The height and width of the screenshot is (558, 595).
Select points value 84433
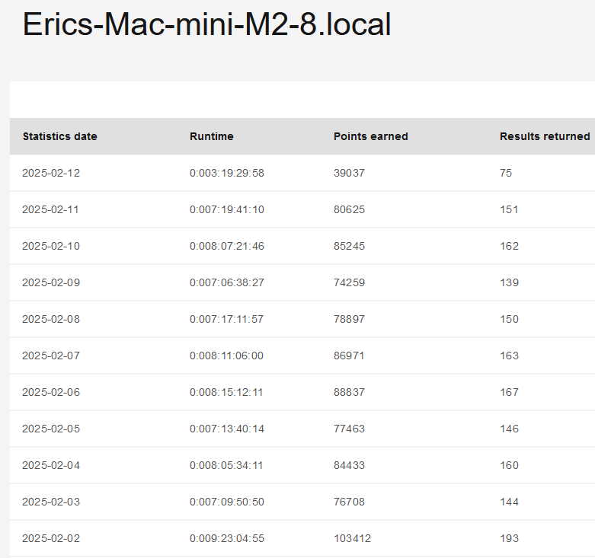[349, 465]
